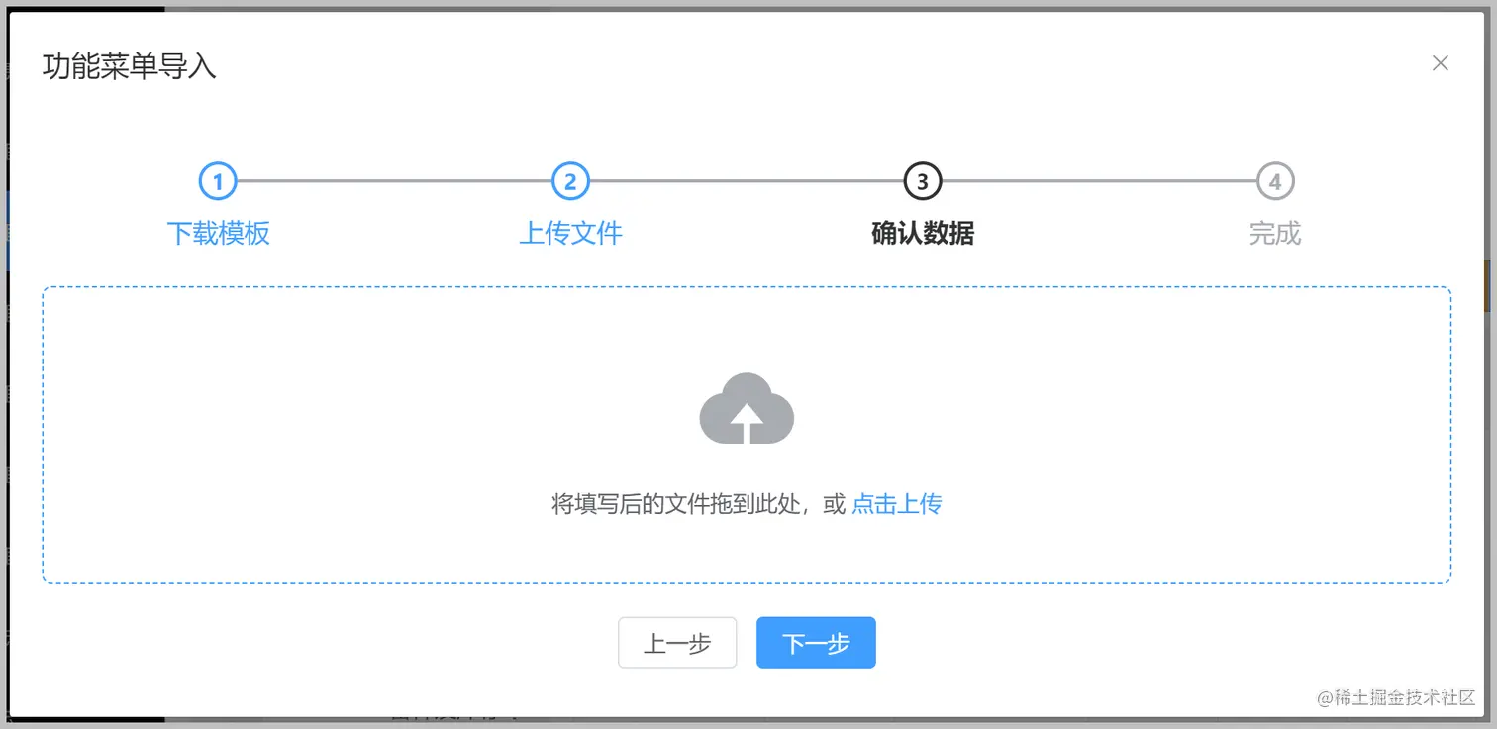Go back with 上一步 button
The width and height of the screenshot is (1497, 729).
pyautogui.click(x=677, y=643)
